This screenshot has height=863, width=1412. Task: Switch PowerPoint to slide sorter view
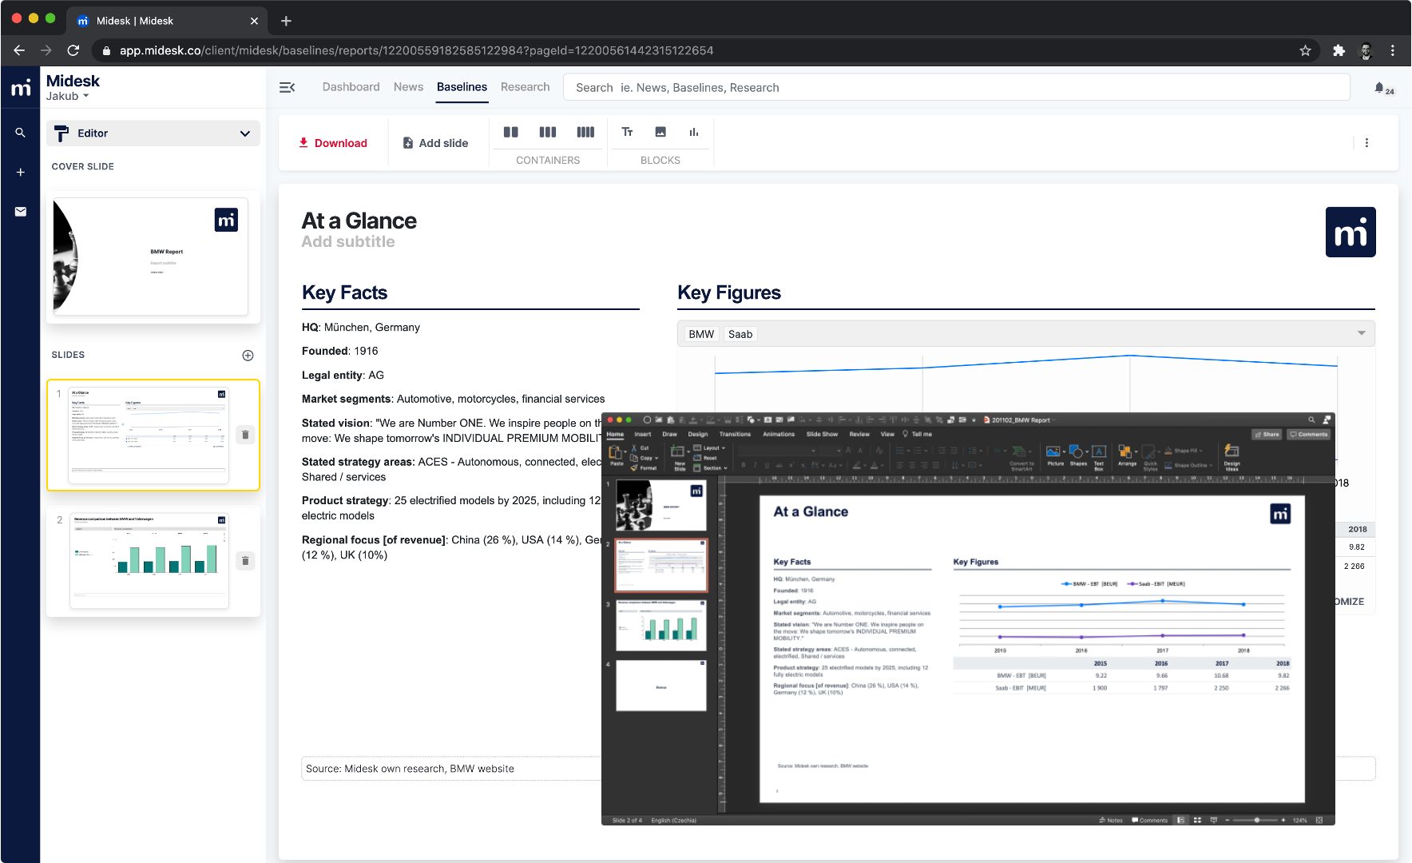pyautogui.click(x=1197, y=820)
